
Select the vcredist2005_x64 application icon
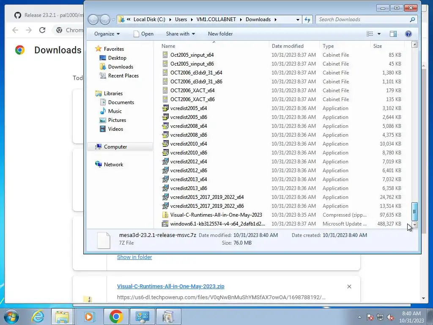click(x=165, y=108)
